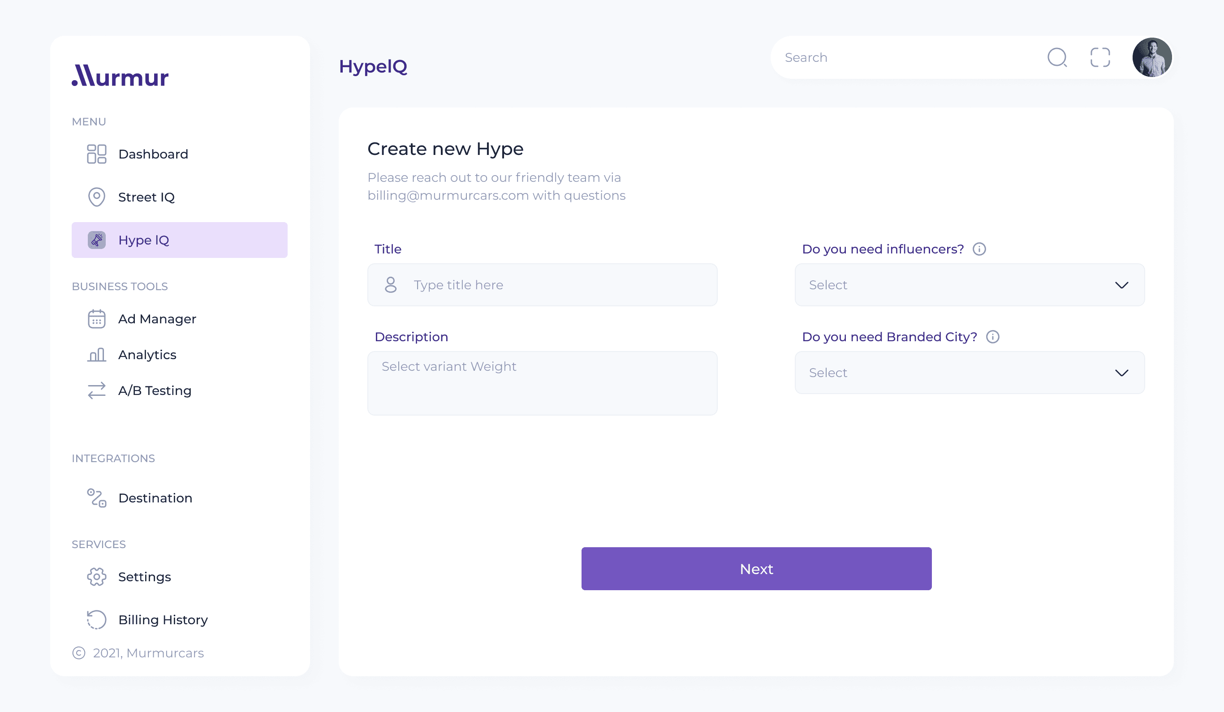Expand the Branded City Select dropdown

pyautogui.click(x=970, y=373)
